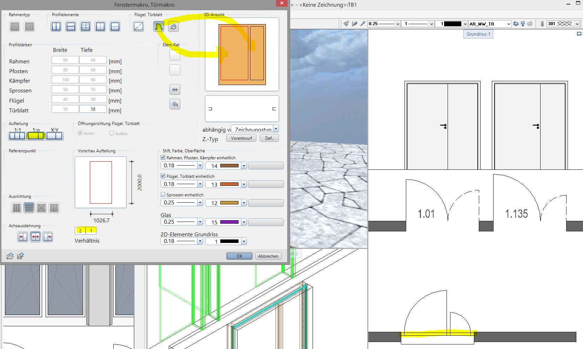583x349 pixels.
Task: Select the 1:n Aufteilung division icon
Action: coord(36,136)
